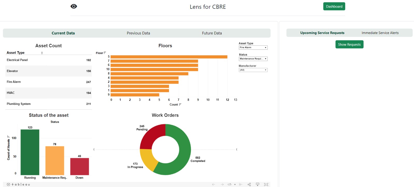Switch to the Future Data tab
This screenshot has height=187, width=414.
click(212, 33)
